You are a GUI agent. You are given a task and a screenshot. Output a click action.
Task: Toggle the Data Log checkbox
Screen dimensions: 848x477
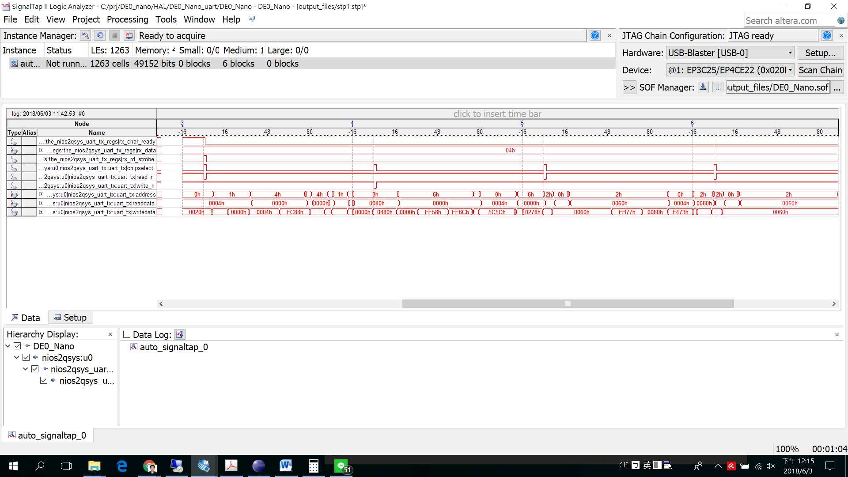click(127, 334)
